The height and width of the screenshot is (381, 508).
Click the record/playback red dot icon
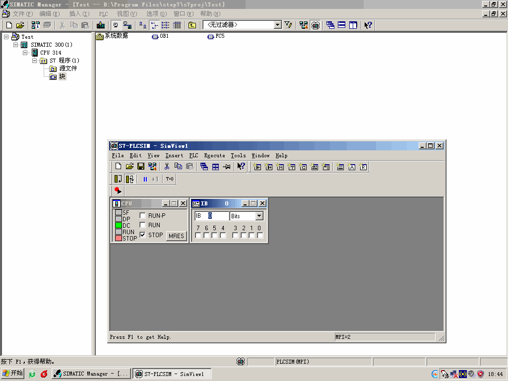(118, 190)
